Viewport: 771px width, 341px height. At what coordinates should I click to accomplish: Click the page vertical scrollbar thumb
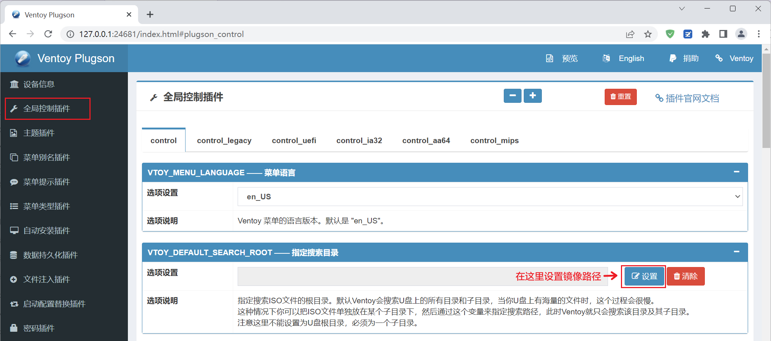[x=766, y=101]
